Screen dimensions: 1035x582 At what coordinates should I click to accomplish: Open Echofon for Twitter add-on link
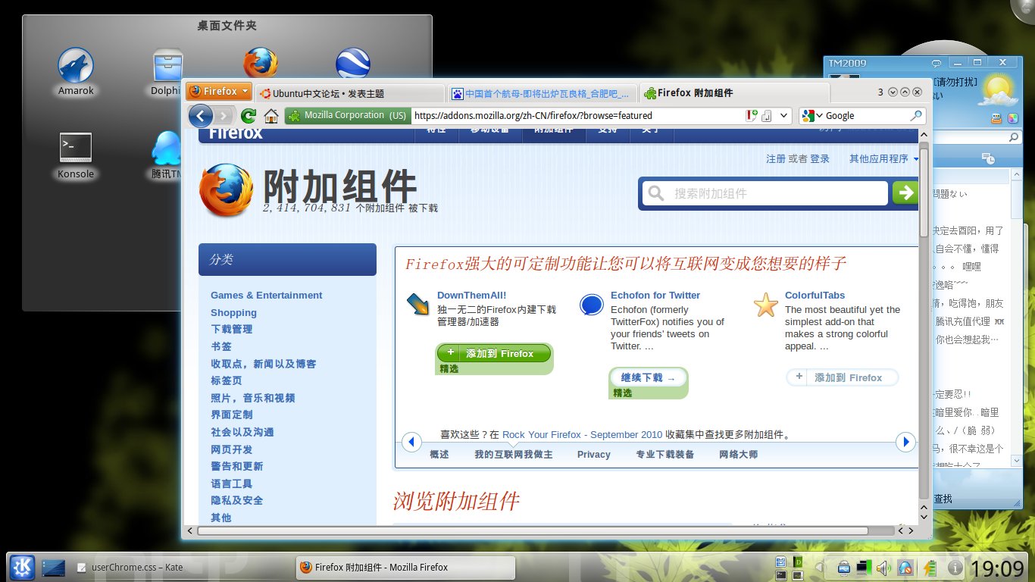655,296
